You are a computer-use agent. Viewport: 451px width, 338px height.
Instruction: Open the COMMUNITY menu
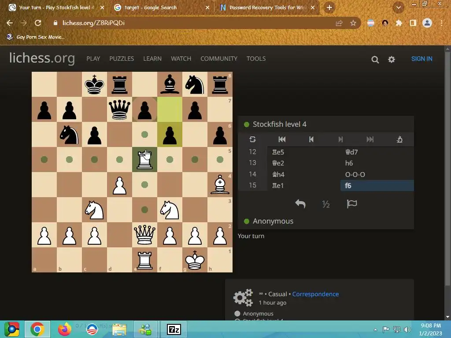[x=219, y=59]
